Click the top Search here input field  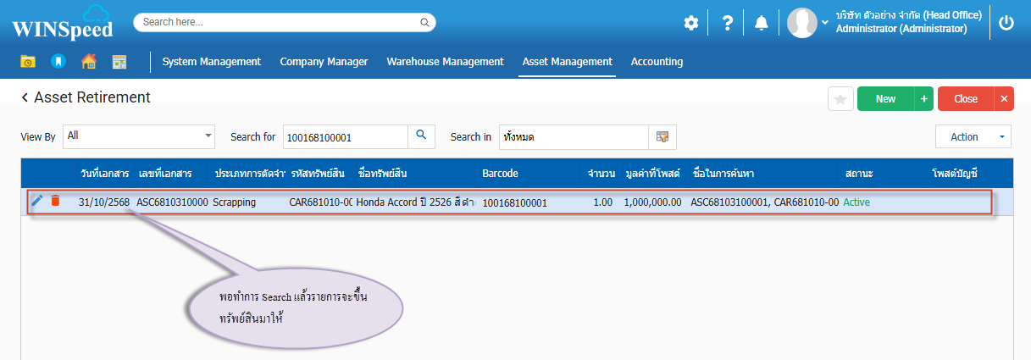pos(284,22)
